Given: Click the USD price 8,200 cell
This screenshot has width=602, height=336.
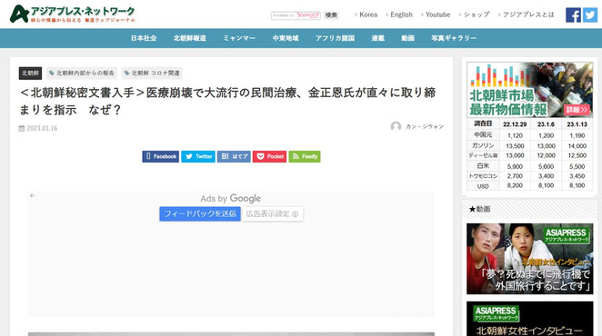Looking at the screenshot, I should (x=515, y=185).
